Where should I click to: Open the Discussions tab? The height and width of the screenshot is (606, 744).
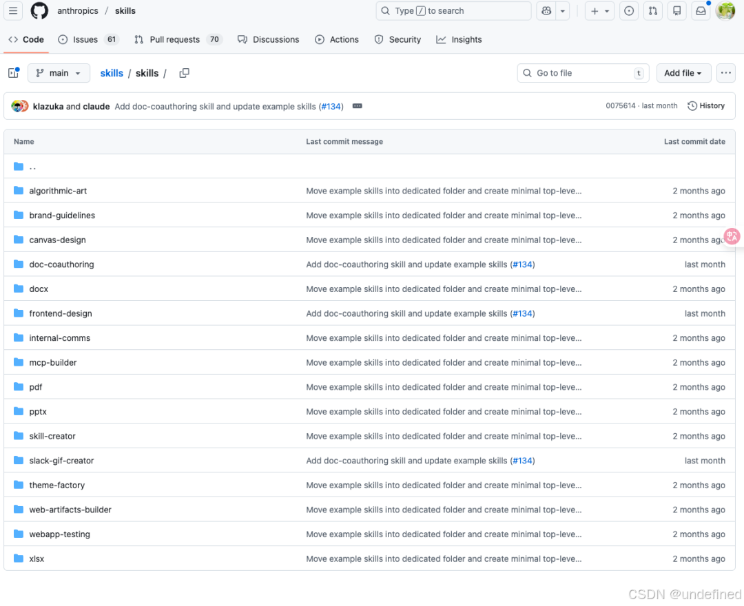269,39
